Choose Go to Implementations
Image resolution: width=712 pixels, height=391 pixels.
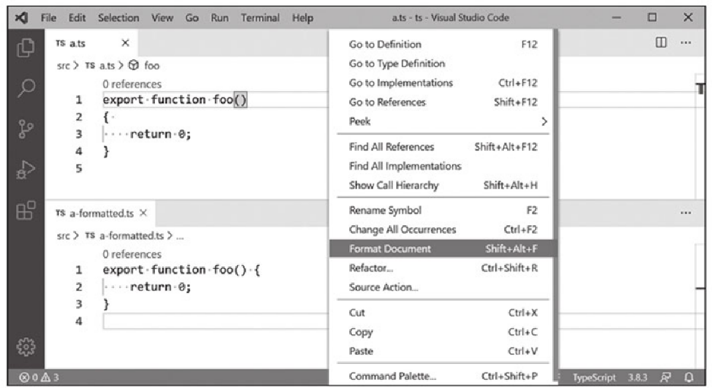(443, 83)
